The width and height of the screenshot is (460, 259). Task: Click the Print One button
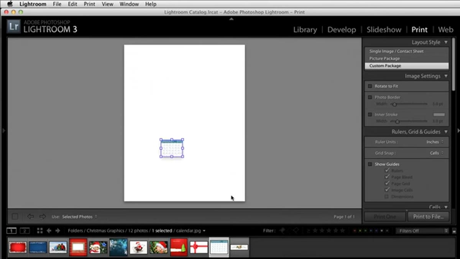pos(385,216)
